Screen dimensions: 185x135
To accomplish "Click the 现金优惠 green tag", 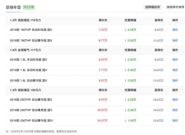I will coord(29,7).
